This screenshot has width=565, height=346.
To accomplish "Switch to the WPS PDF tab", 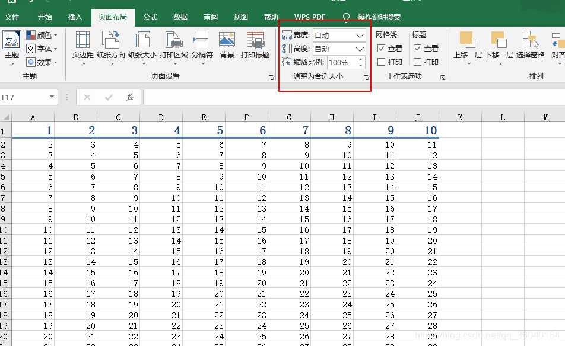I will coord(310,17).
